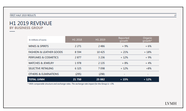Image resolution: width=186 pixels, height=111 pixels.
Task: Select the SELECTIVE RETAILING row label
Action: pos(41,68)
